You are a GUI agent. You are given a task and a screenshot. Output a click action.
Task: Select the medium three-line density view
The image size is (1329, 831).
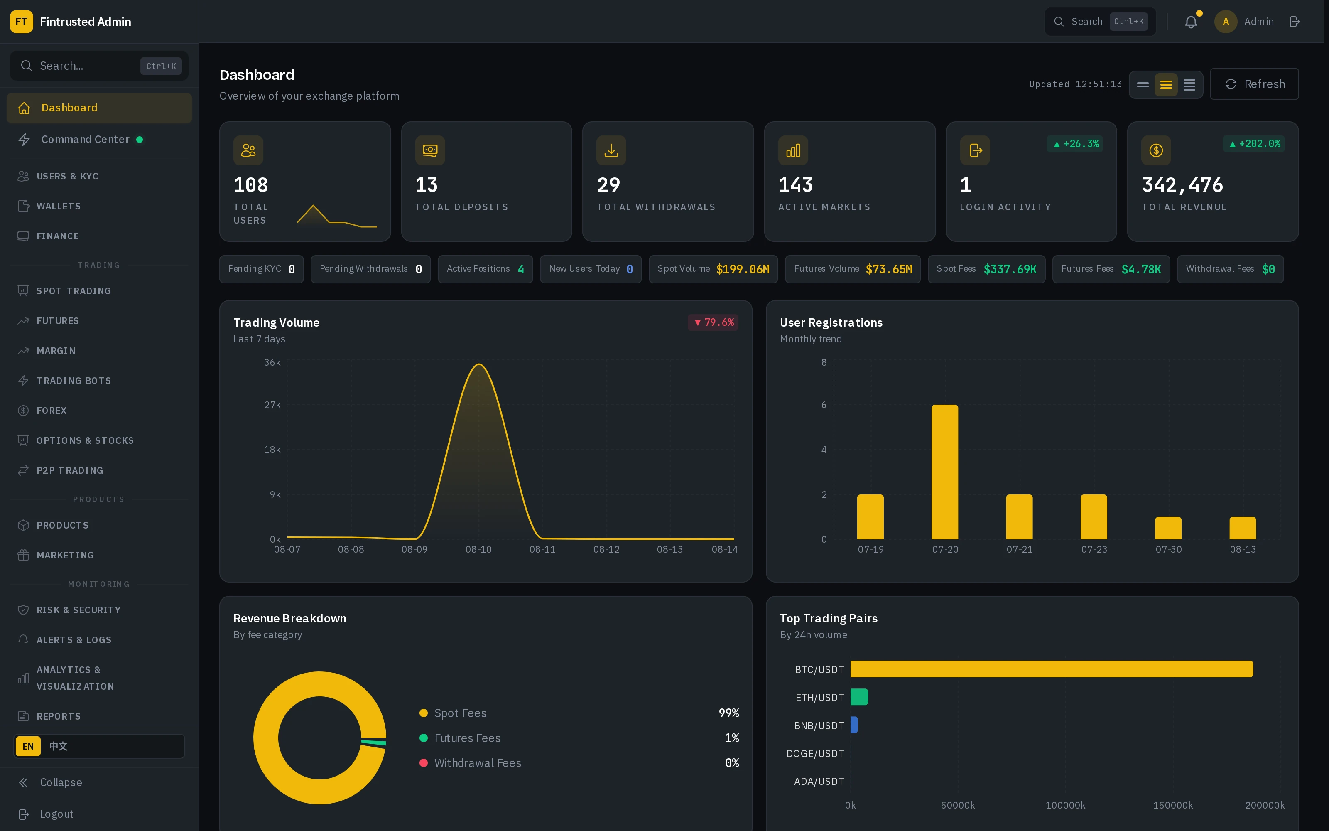tap(1166, 85)
